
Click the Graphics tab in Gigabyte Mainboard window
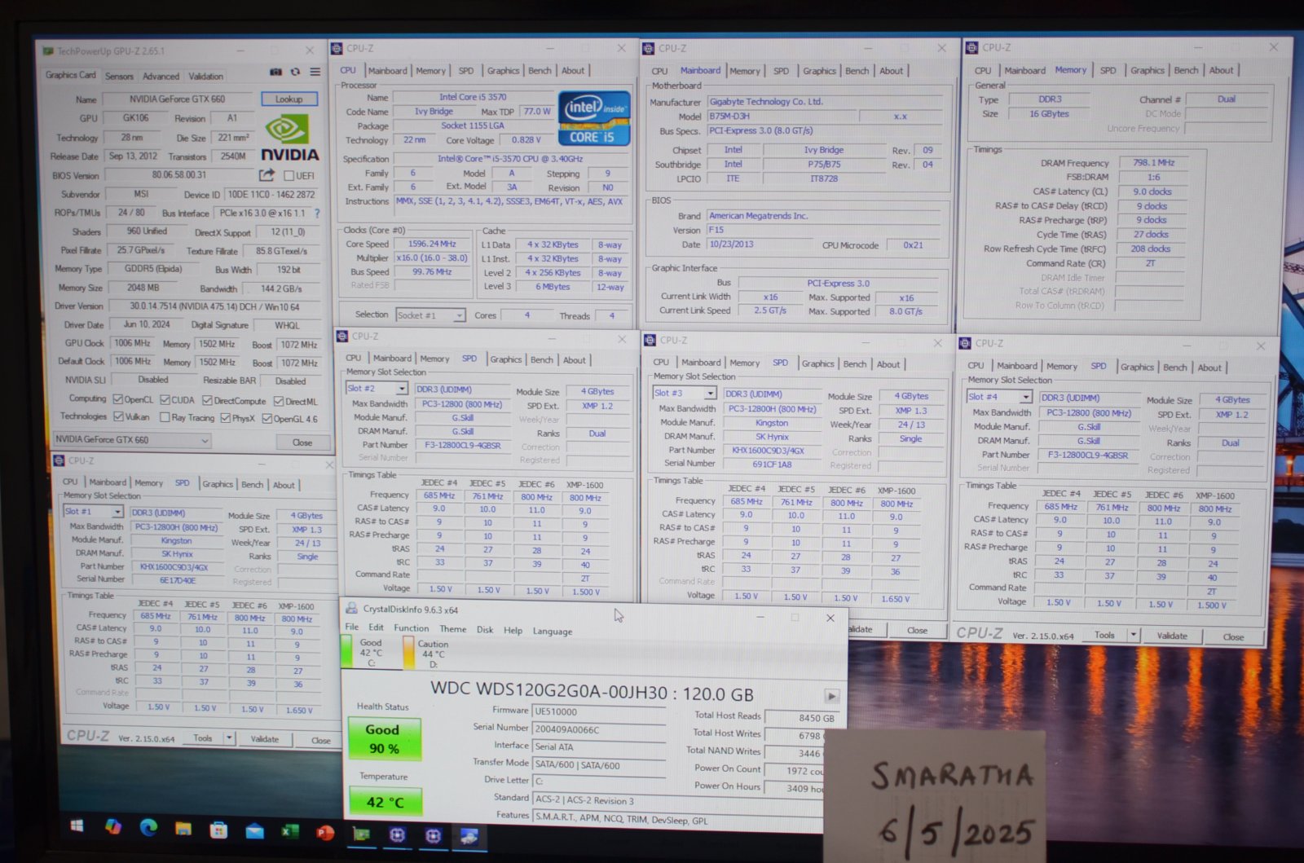click(x=819, y=71)
